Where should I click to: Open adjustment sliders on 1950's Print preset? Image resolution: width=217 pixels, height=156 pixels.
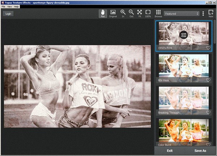pos(184,35)
